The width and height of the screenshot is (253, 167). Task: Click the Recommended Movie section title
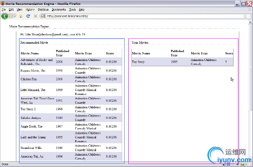[34, 42]
